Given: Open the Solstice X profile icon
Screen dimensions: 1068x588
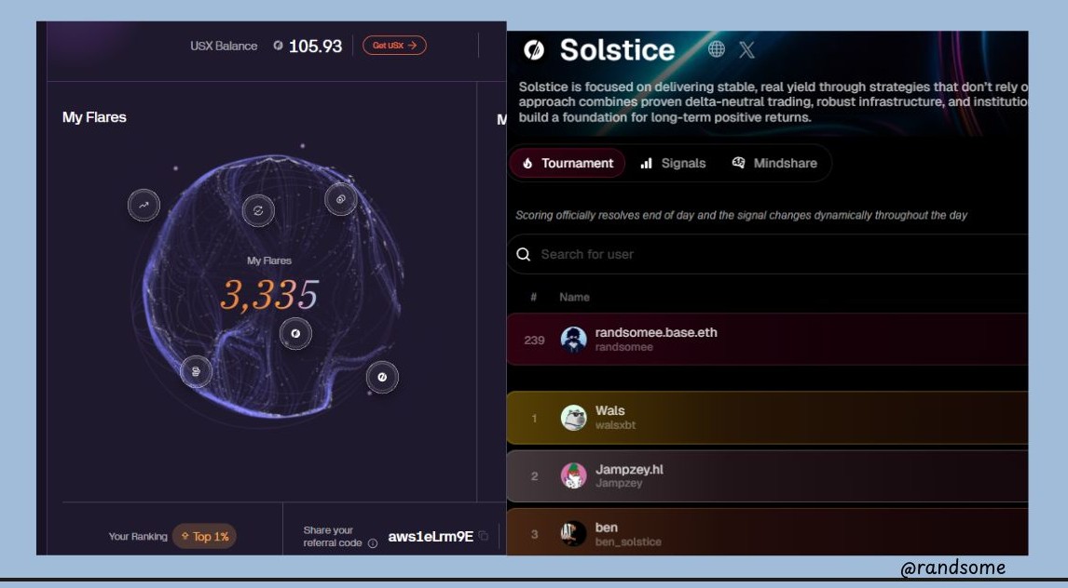Looking at the screenshot, I should (747, 49).
